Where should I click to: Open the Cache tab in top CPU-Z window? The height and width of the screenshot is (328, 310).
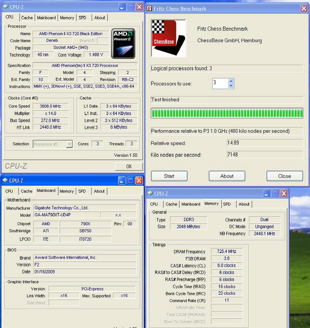[27, 18]
